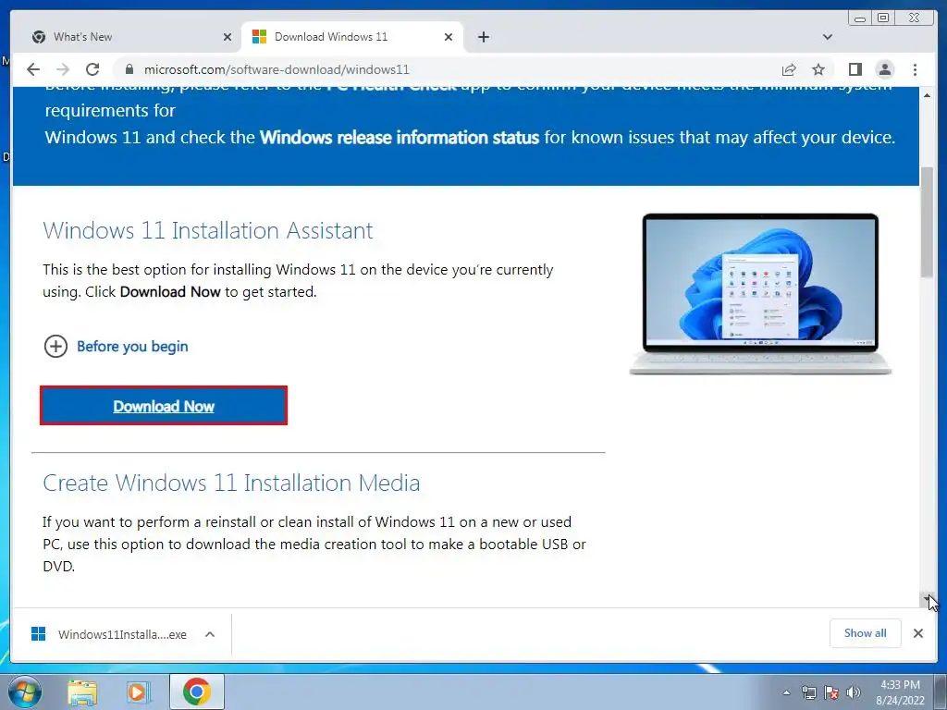Select the Download Windows 11 tab

[352, 37]
